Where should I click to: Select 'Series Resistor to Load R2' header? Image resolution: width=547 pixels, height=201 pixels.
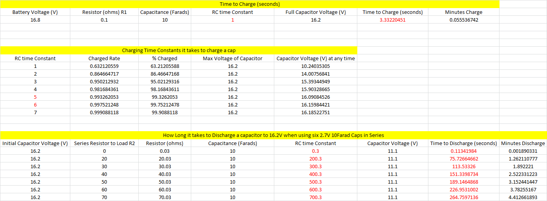pyautogui.click(x=104, y=143)
